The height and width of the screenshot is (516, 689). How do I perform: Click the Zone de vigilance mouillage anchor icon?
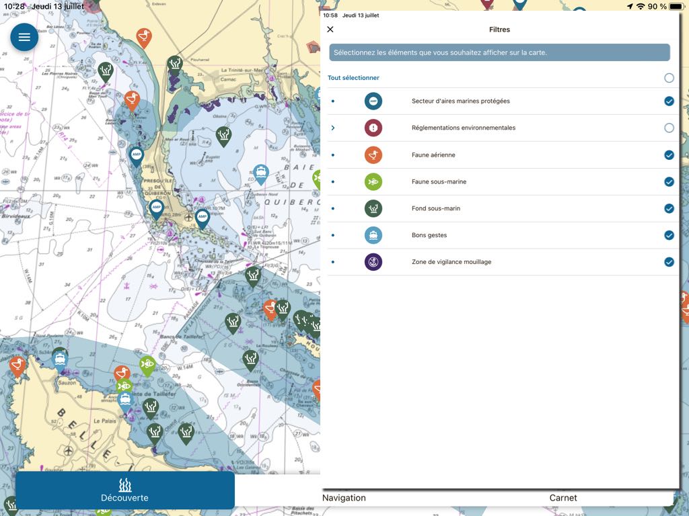pos(373,262)
